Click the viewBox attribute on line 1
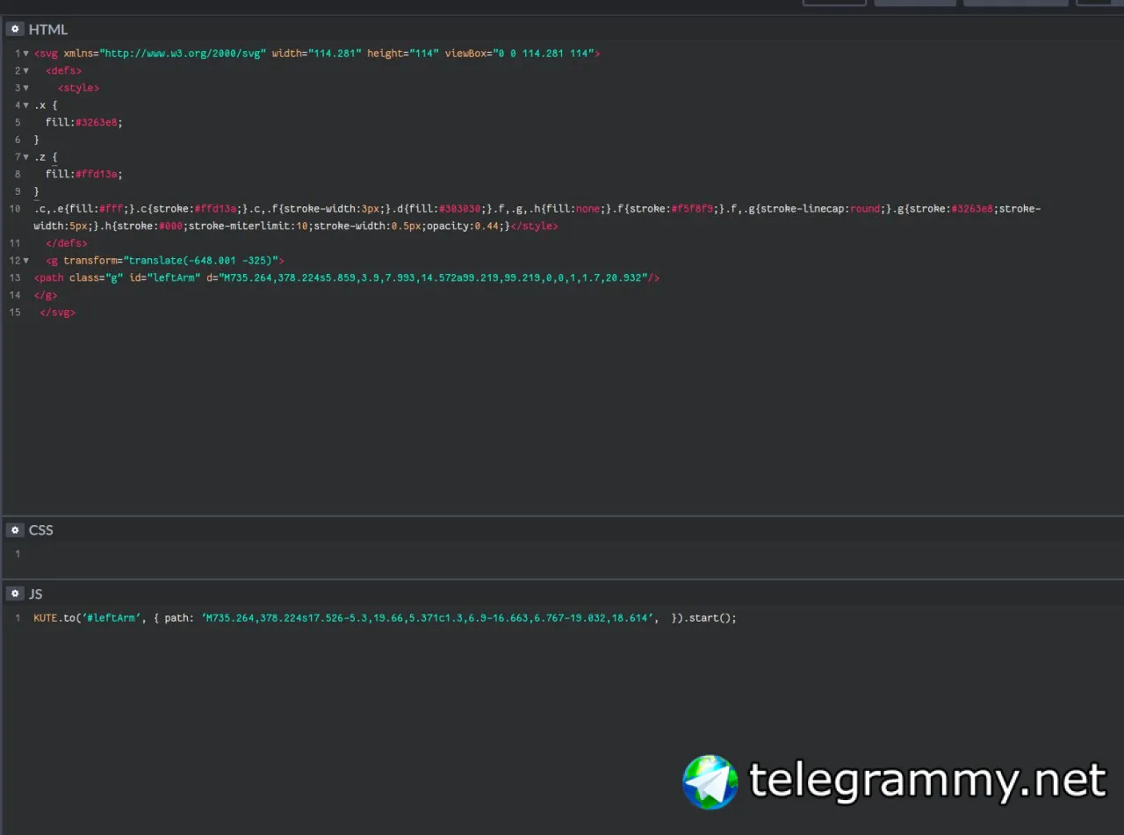Image resolution: width=1124 pixels, height=835 pixels. pyautogui.click(x=520, y=54)
